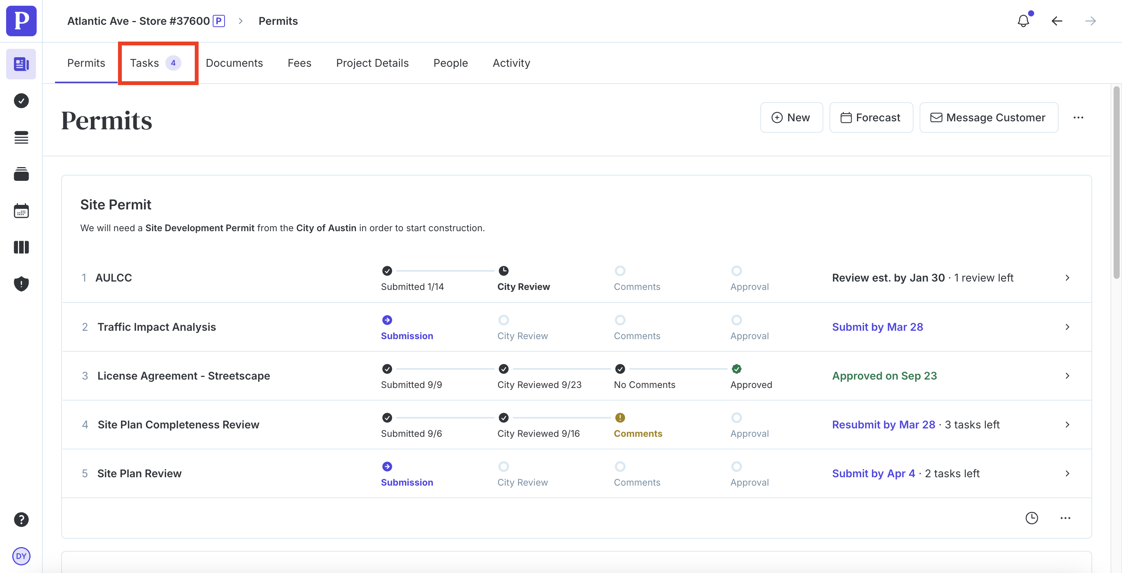This screenshot has height=573, width=1122.
Task: Open Site Plan Review row chevron
Action: point(1067,473)
